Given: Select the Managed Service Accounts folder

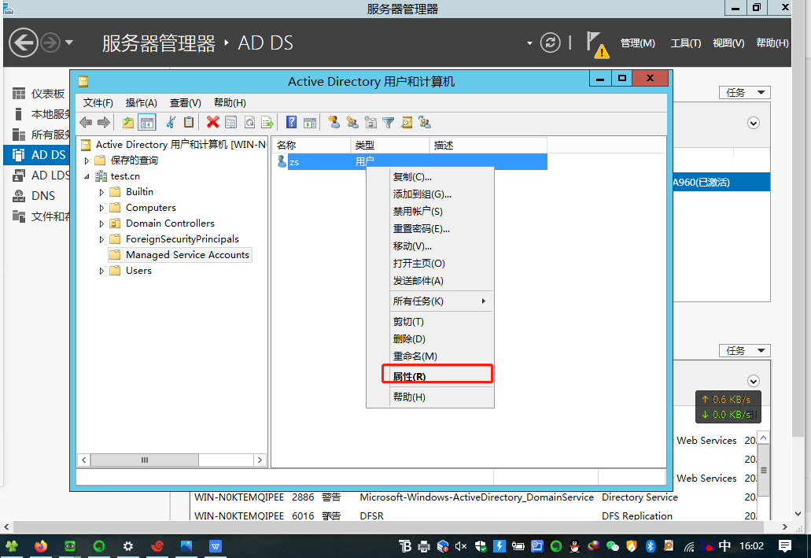Looking at the screenshot, I should coord(180,255).
